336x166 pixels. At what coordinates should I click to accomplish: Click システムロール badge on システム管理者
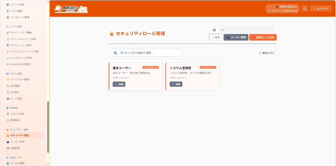pyautogui.click(x=208, y=67)
